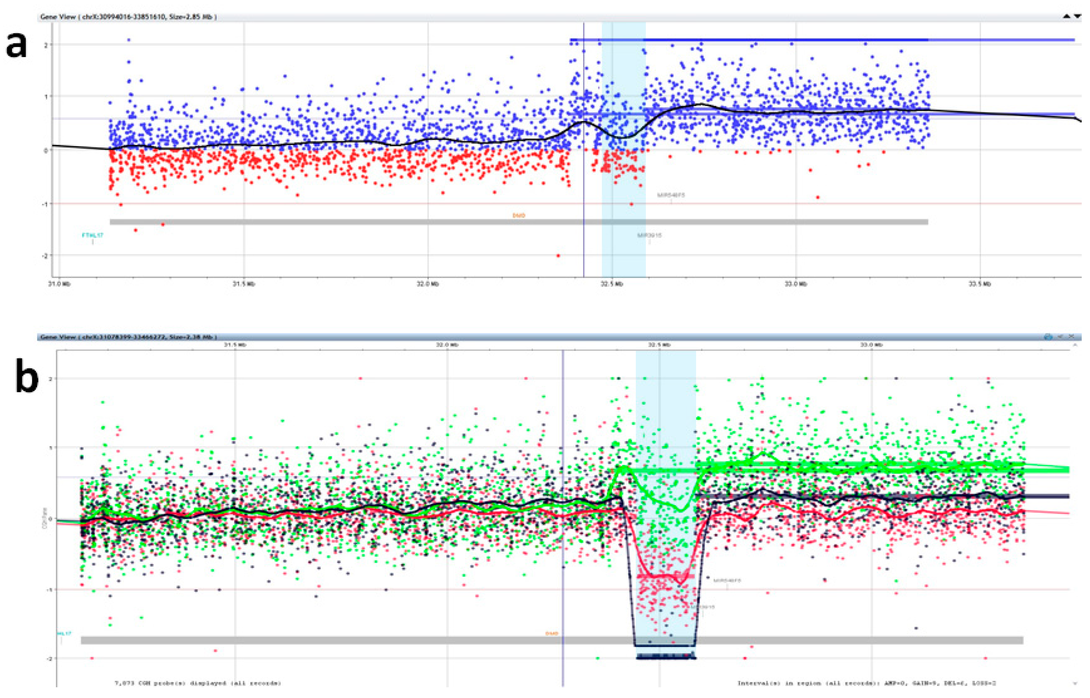
Task: Click the 32.5 Mb axis label in panel a
Action: [612, 284]
